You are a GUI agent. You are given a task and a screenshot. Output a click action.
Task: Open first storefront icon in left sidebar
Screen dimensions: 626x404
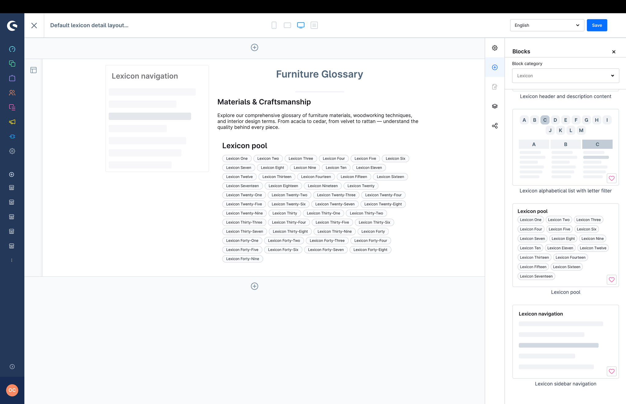coord(12,188)
